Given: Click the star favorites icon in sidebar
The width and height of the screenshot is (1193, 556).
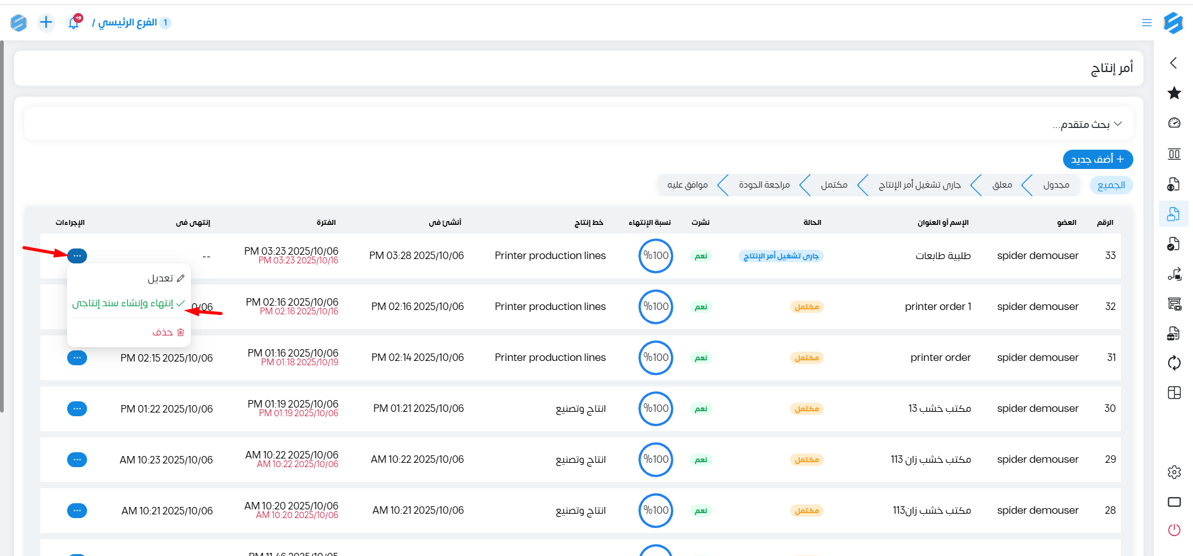Looking at the screenshot, I should 1174,93.
